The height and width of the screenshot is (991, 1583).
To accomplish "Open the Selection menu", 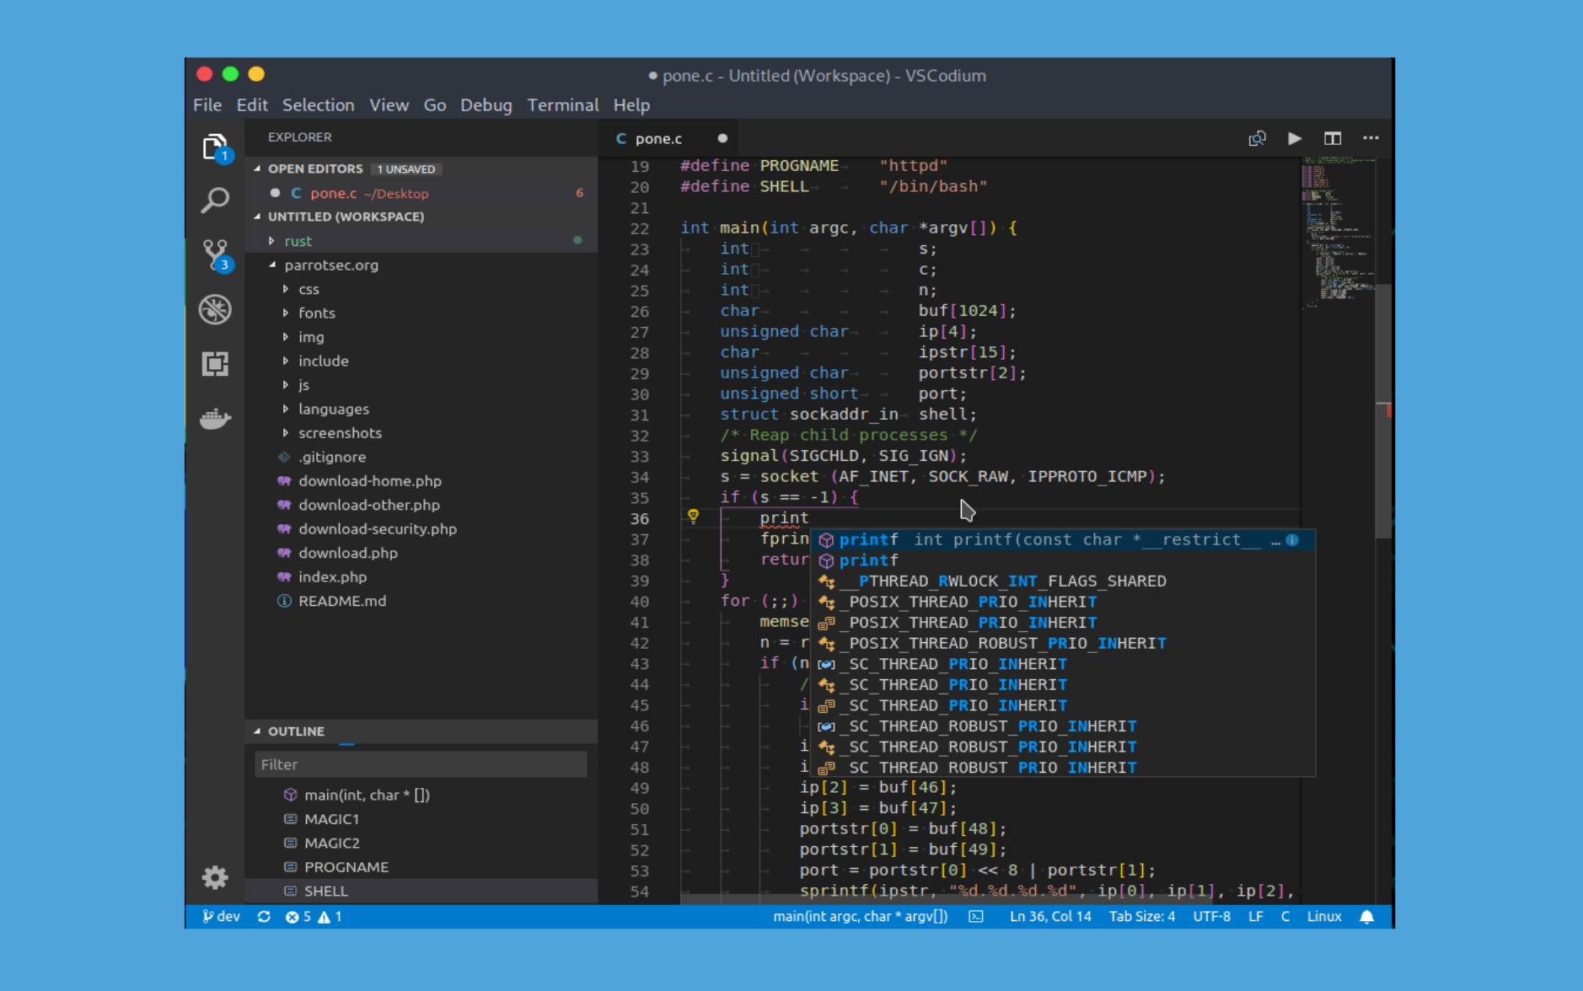I will click(x=318, y=105).
